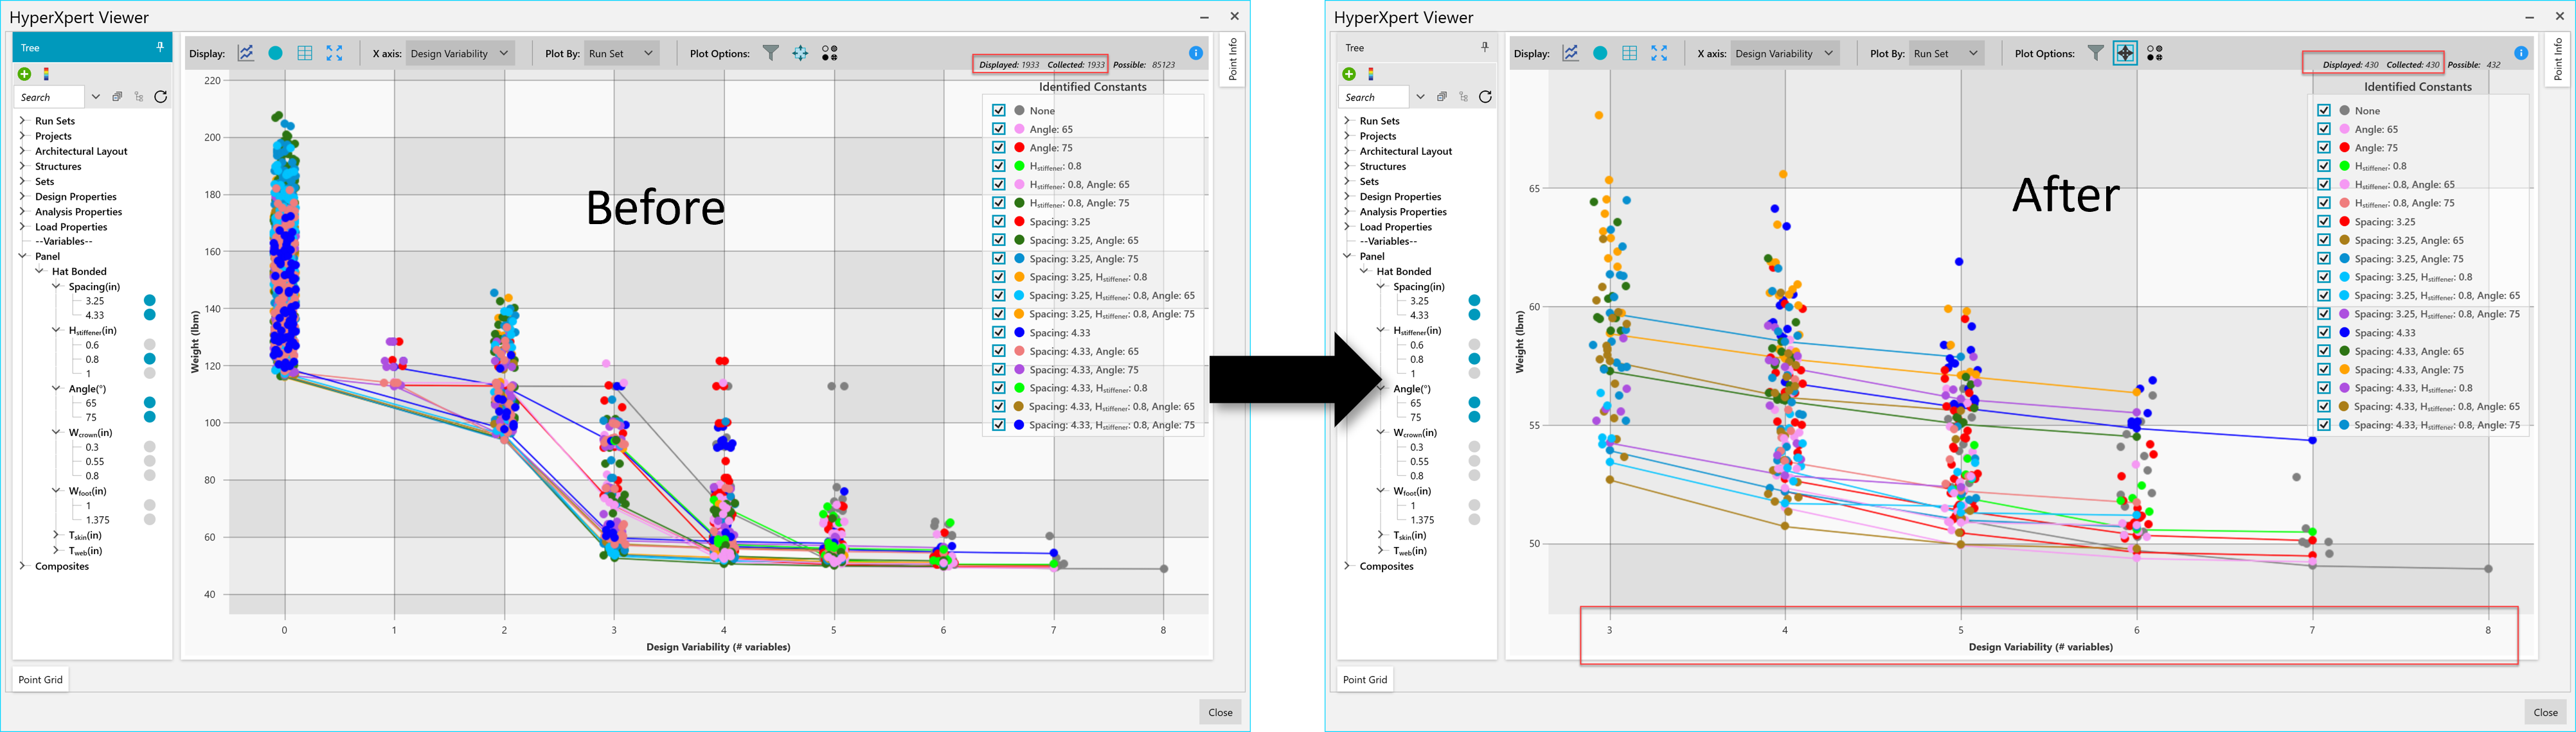Screen dimensions: 2576x732
Task: Uncheck 'Spacing: 4.33' legend checkbox in Before window
Action: [999, 333]
